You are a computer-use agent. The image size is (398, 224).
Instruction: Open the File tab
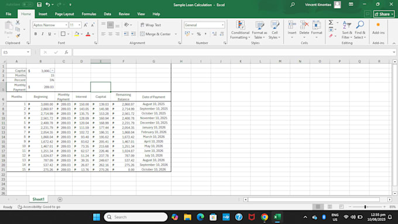(8, 14)
